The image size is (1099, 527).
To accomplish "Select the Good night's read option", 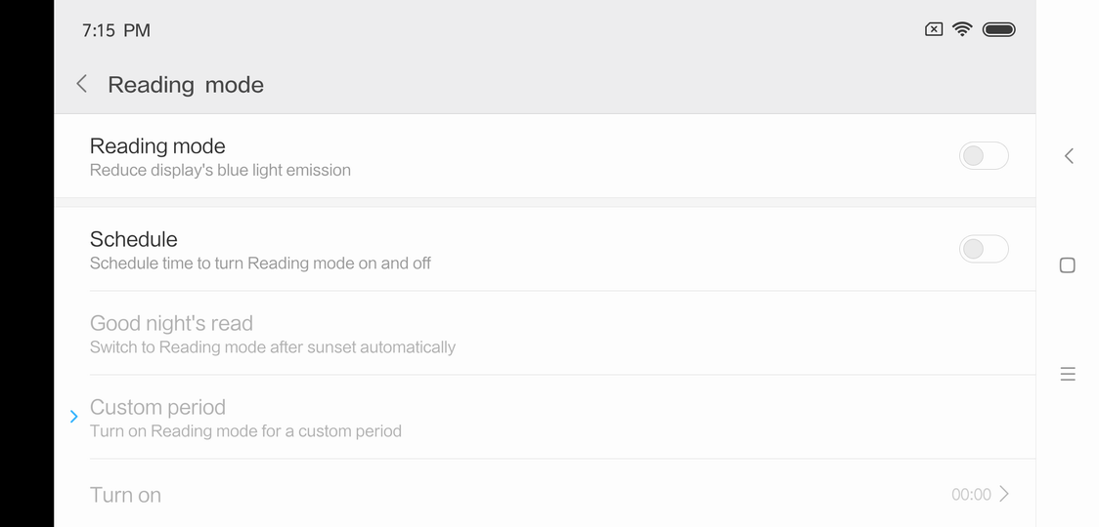I will tap(171, 323).
